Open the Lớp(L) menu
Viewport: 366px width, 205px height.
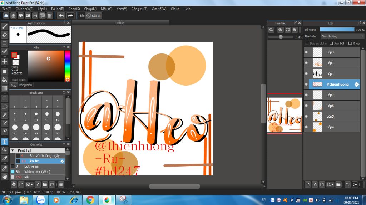pyautogui.click(x=42, y=9)
